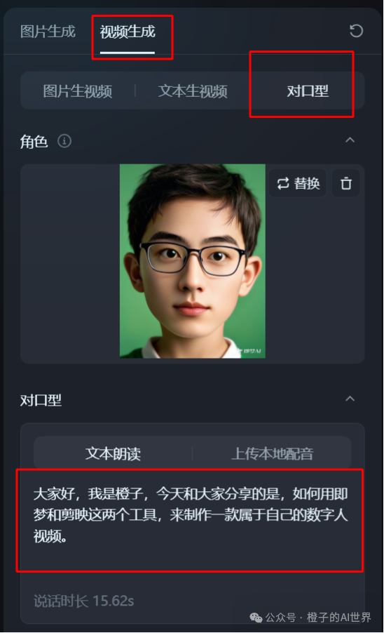Click the reset icon in the top right
384x633 pixels.
tap(356, 31)
